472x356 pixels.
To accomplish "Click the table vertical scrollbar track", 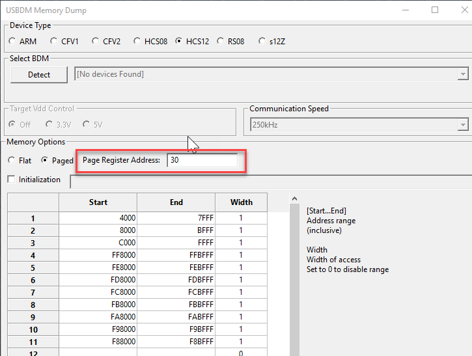I will click(x=295, y=280).
